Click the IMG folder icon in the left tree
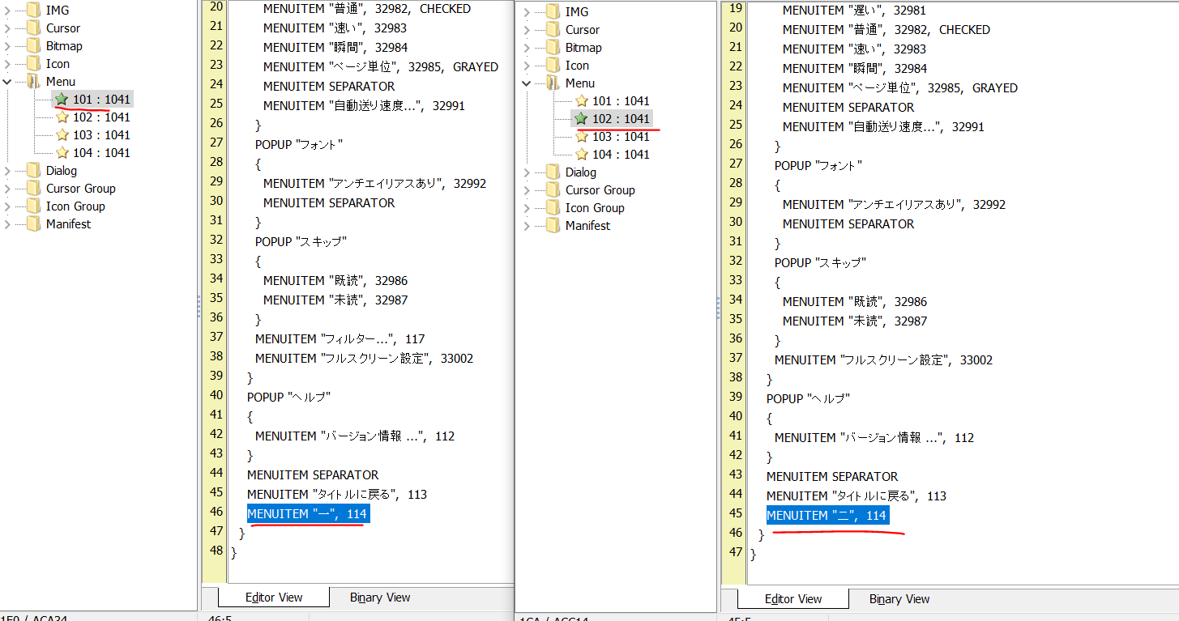Viewport: 1179px width, 621px height. (32, 11)
